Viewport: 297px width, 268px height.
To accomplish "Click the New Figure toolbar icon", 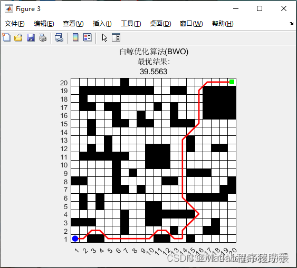I will point(6,37).
